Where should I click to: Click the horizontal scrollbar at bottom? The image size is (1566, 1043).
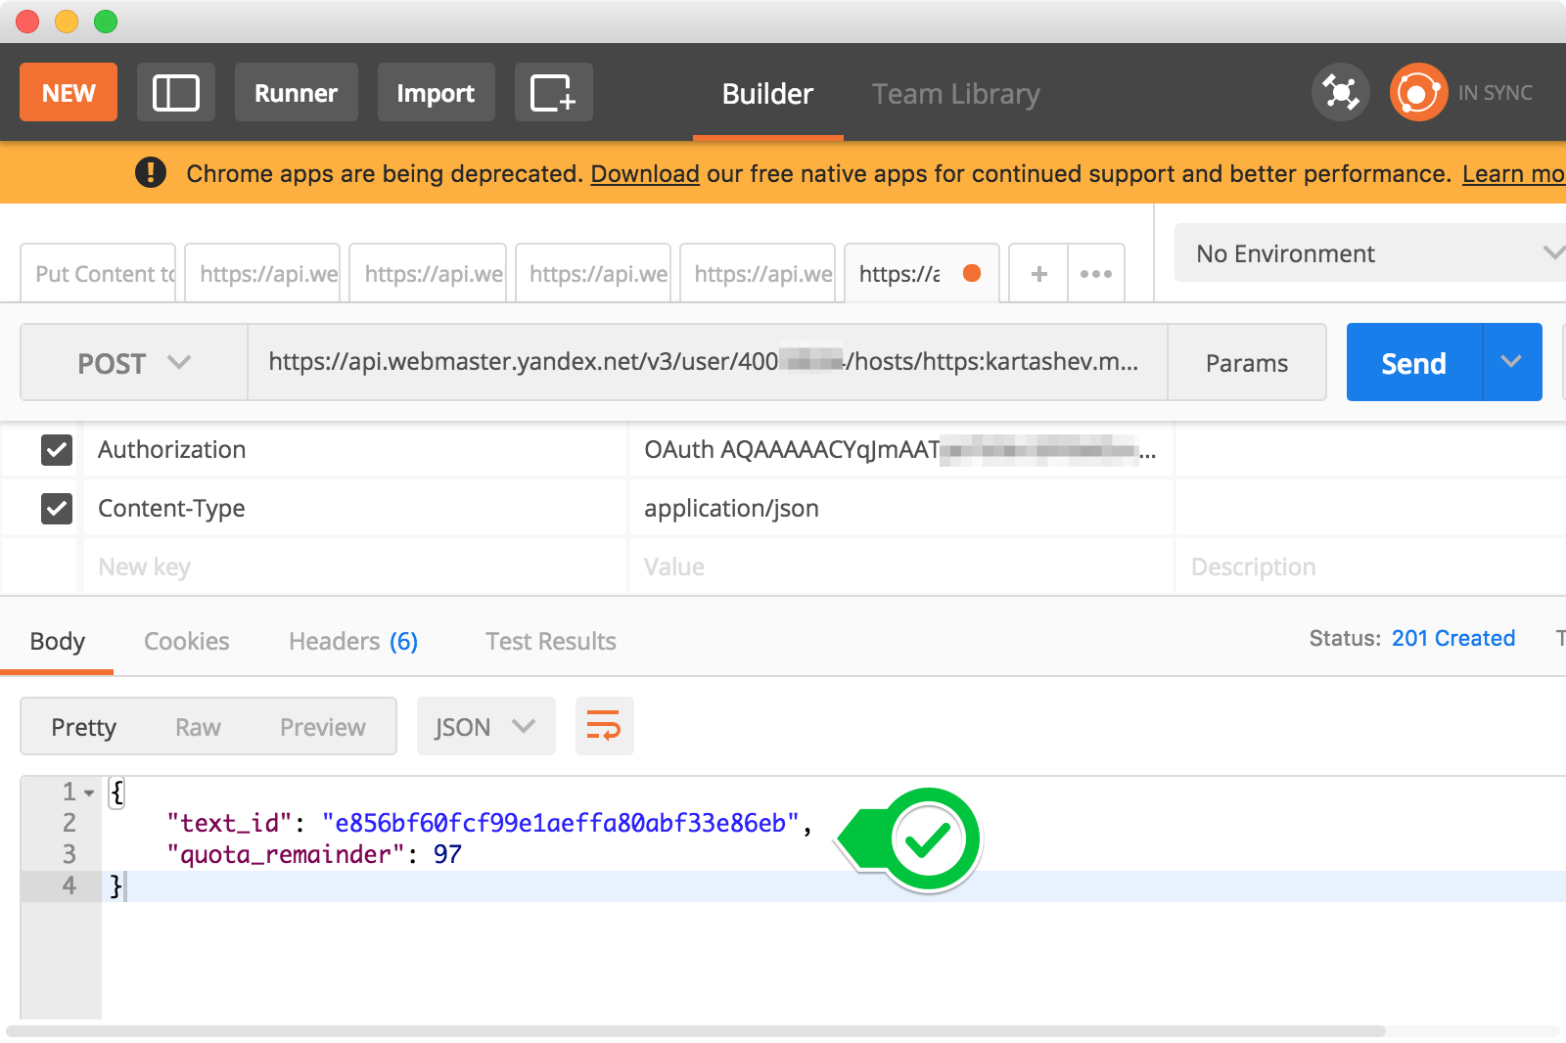point(696,1031)
